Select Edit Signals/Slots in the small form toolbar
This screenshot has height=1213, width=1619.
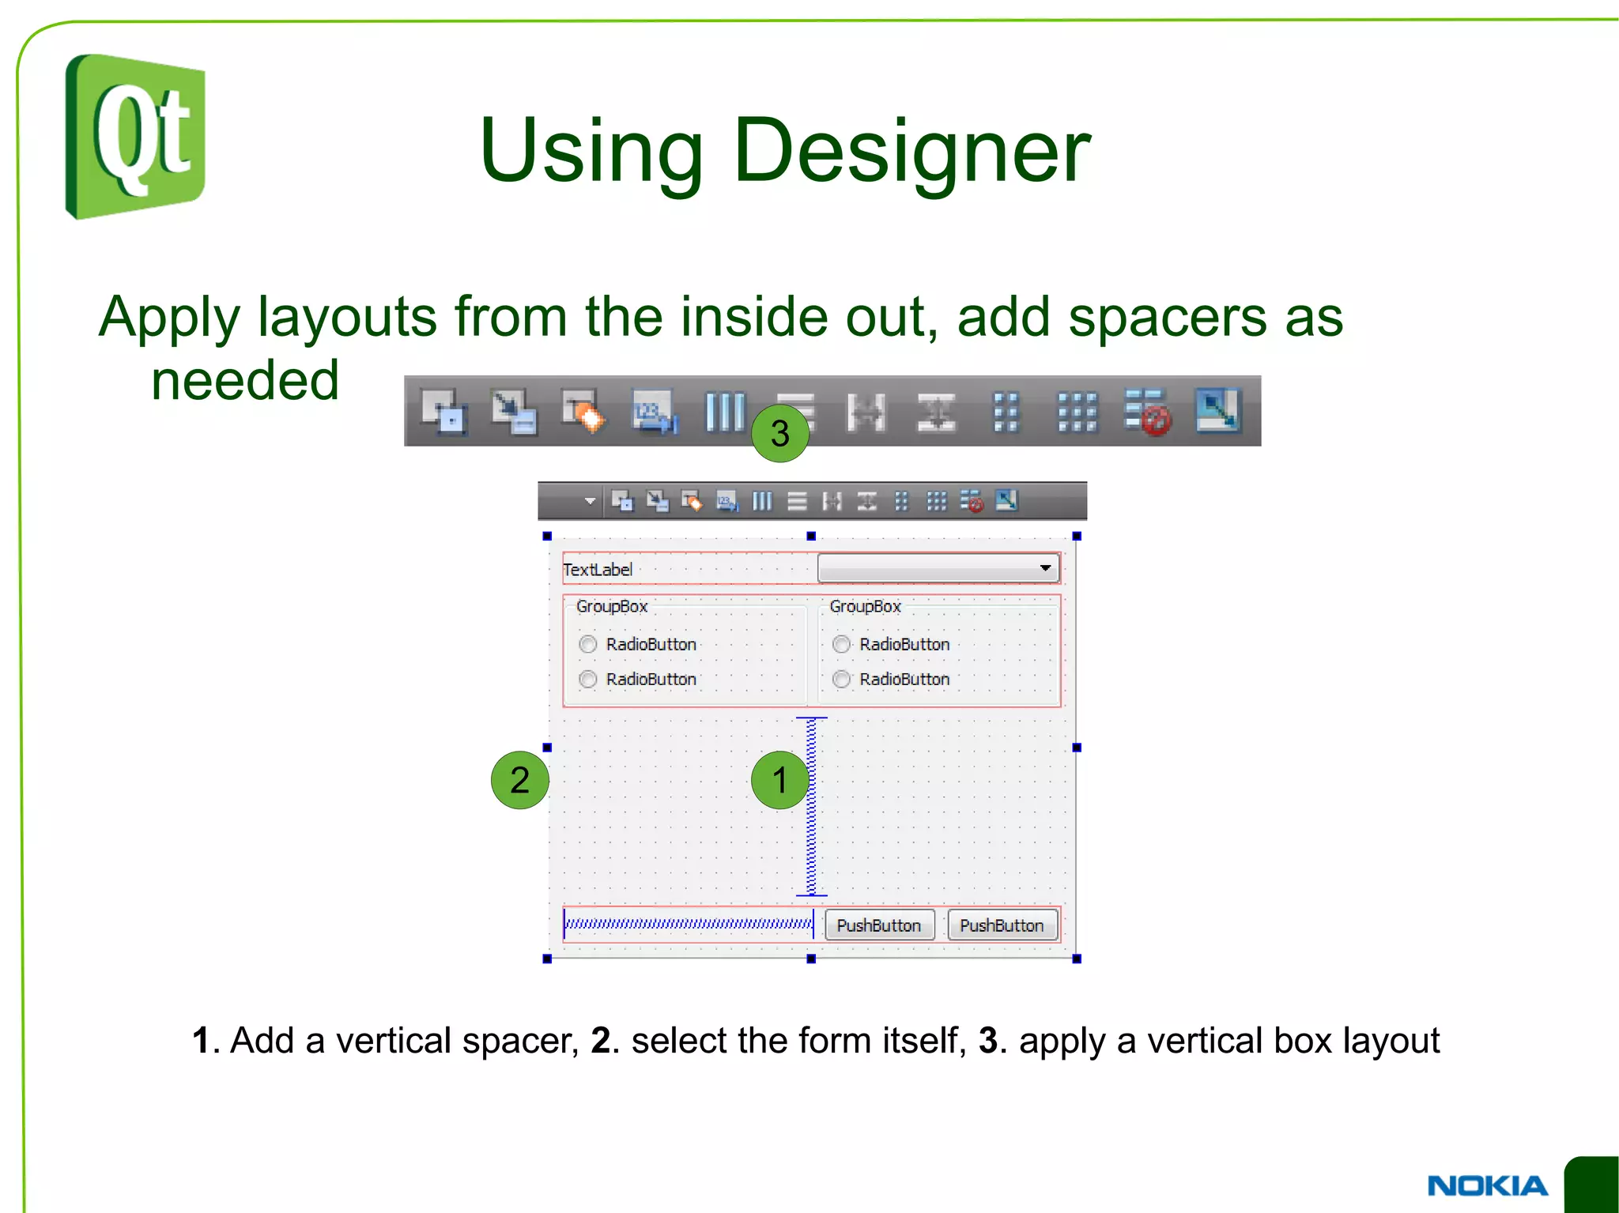click(658, 501)
